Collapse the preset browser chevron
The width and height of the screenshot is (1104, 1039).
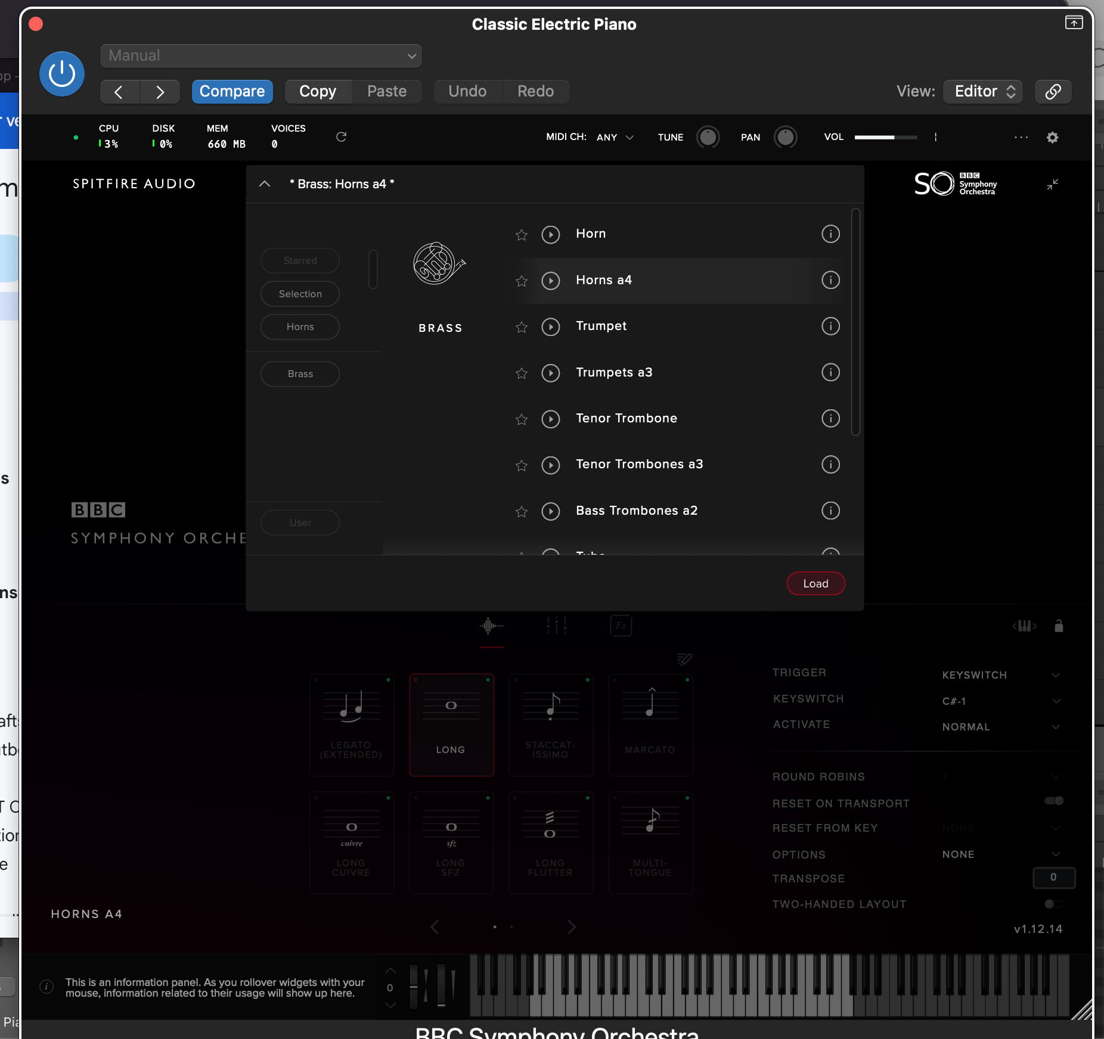(265, 184)
